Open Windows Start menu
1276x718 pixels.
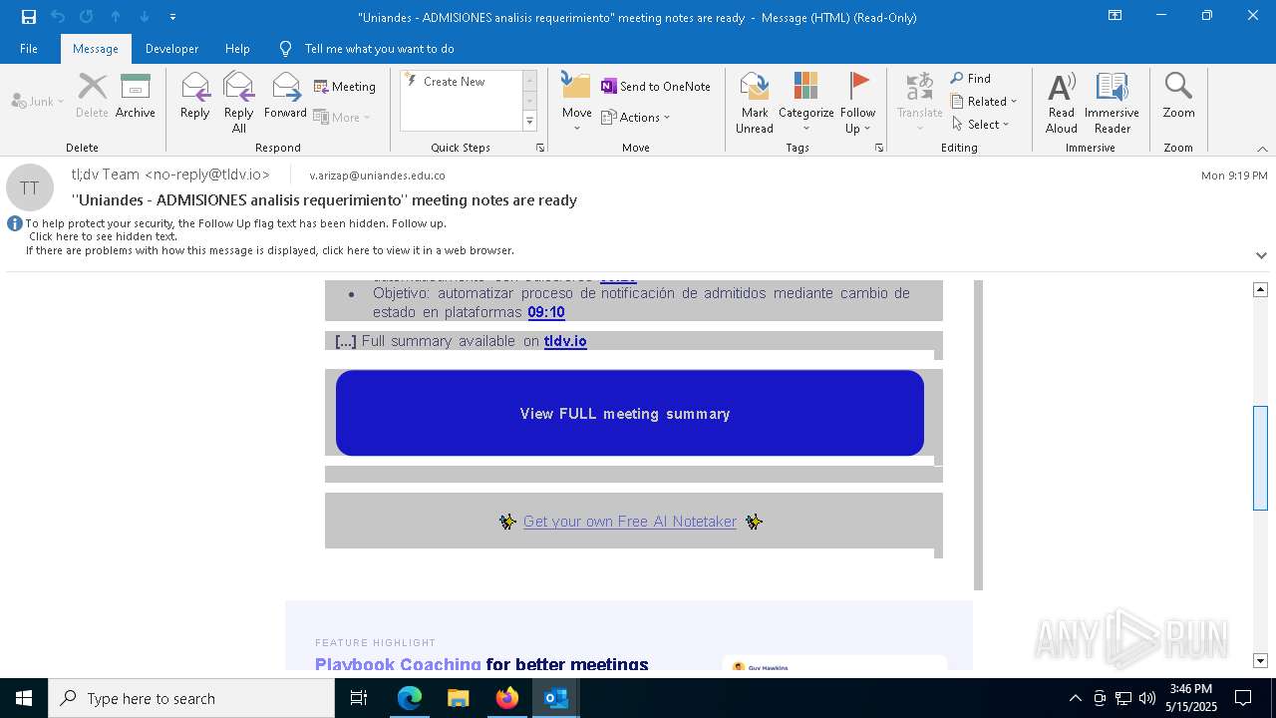coord(24,698)
